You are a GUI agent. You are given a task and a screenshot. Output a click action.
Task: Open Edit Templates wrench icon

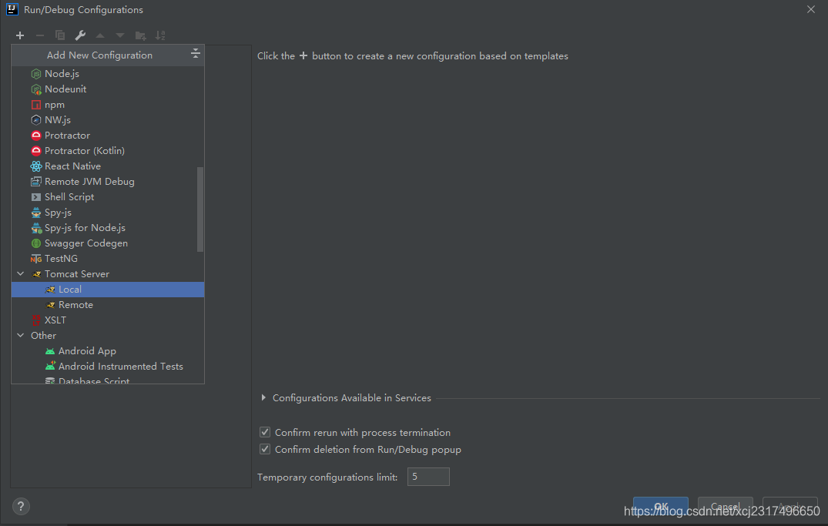[x=80, y=35]
